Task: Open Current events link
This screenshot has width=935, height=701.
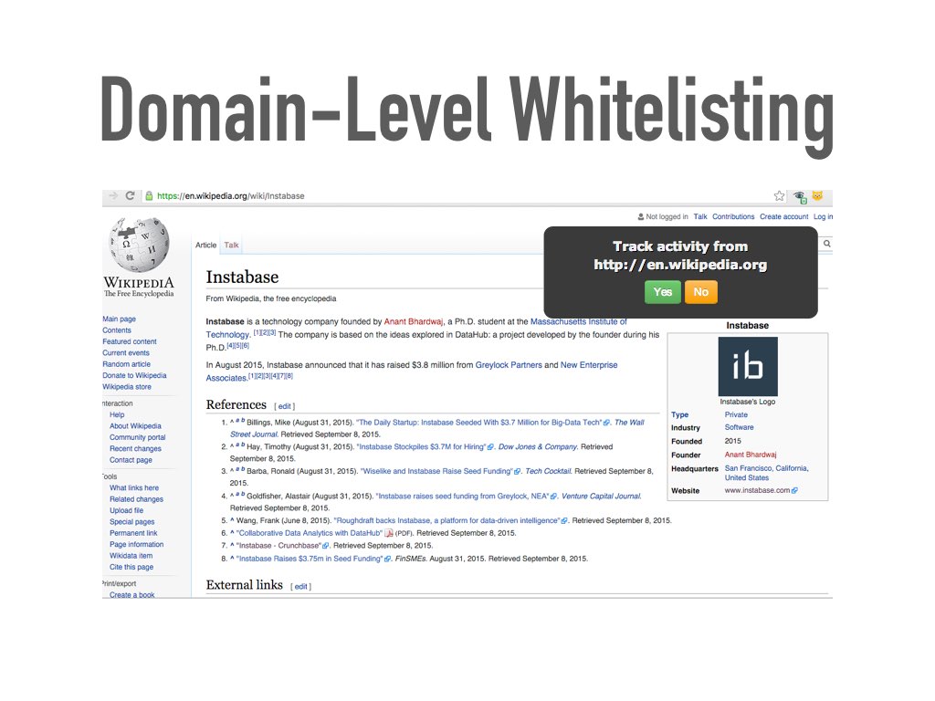Action: pos(126,353)
